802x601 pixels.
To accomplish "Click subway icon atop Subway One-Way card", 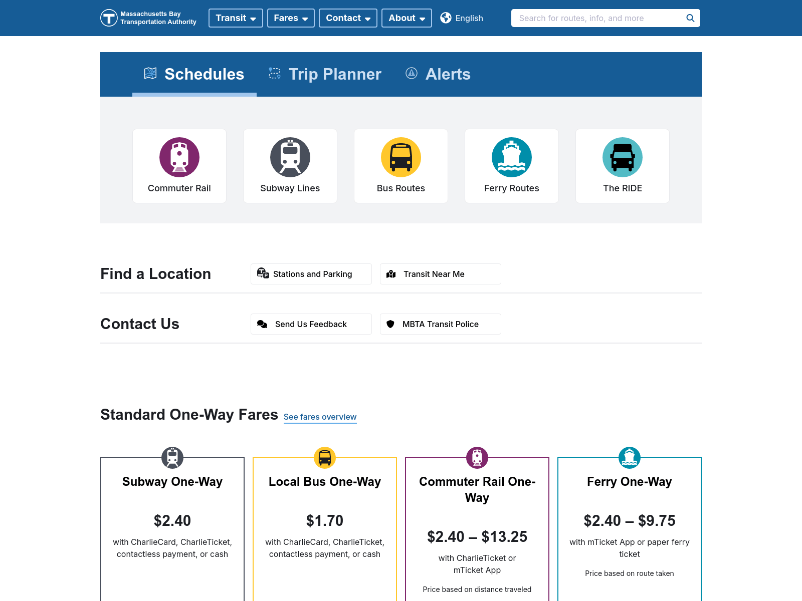I will (x=172, y=458).
